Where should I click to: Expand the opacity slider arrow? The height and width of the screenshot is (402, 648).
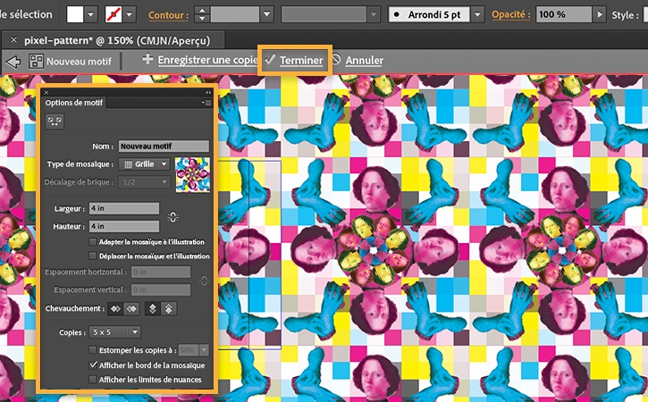tap(599, 14)
